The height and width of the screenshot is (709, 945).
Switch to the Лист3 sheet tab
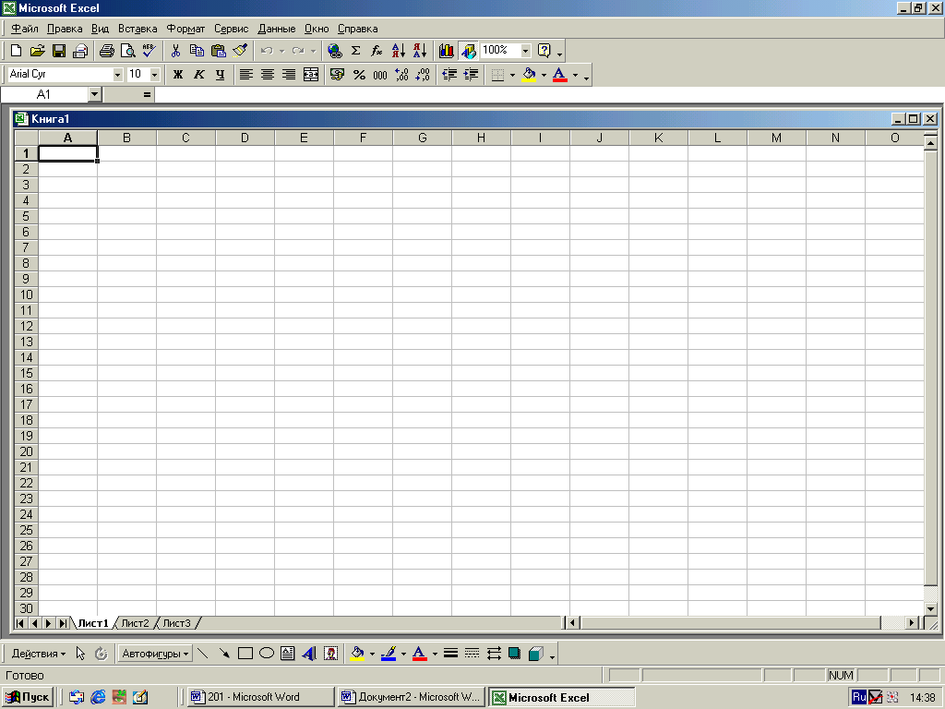click(176, 623)
